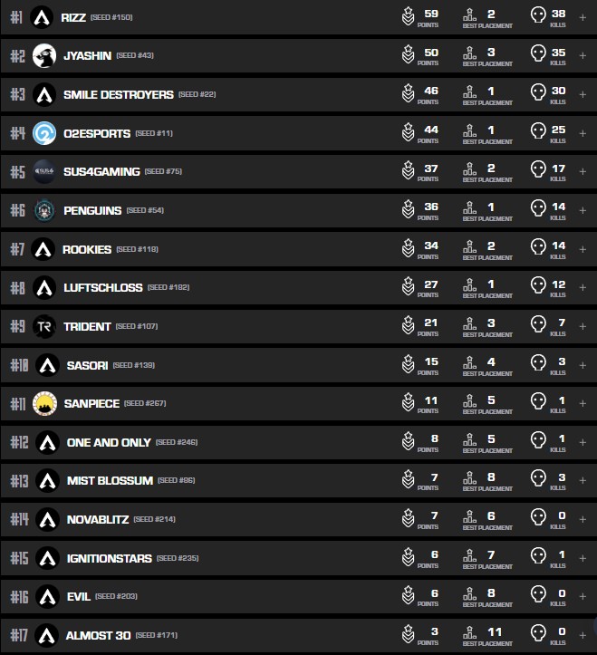Expand the ALMOST 30 row details
Screen dimensions: 597x655
[583, 635]
